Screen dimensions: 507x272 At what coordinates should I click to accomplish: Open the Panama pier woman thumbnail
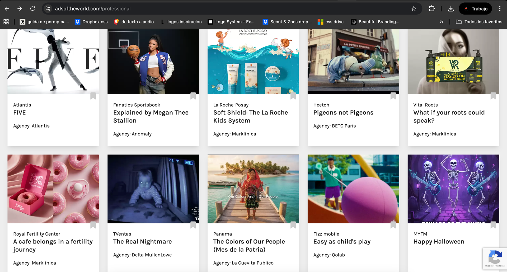[x=253, y=189]
